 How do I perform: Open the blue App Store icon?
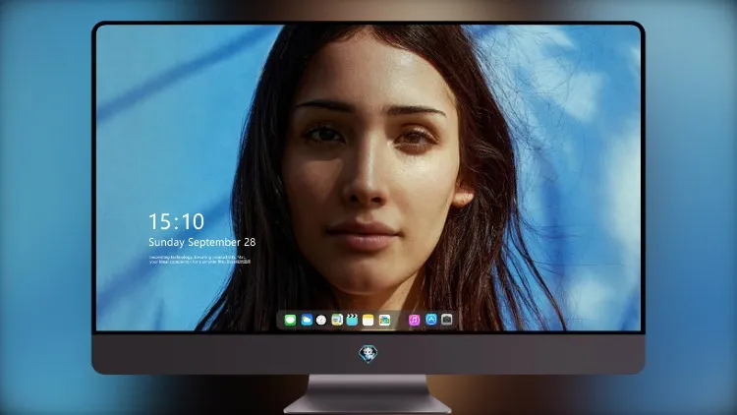pyautogui.click(x=431, y=320)
